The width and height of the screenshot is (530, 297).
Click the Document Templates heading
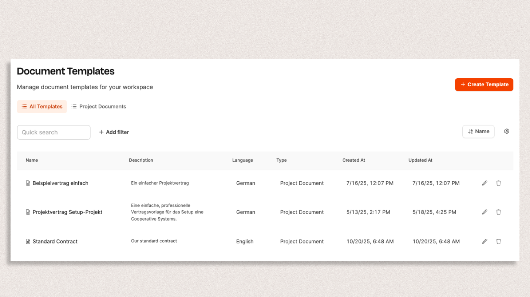coord(66,71)
